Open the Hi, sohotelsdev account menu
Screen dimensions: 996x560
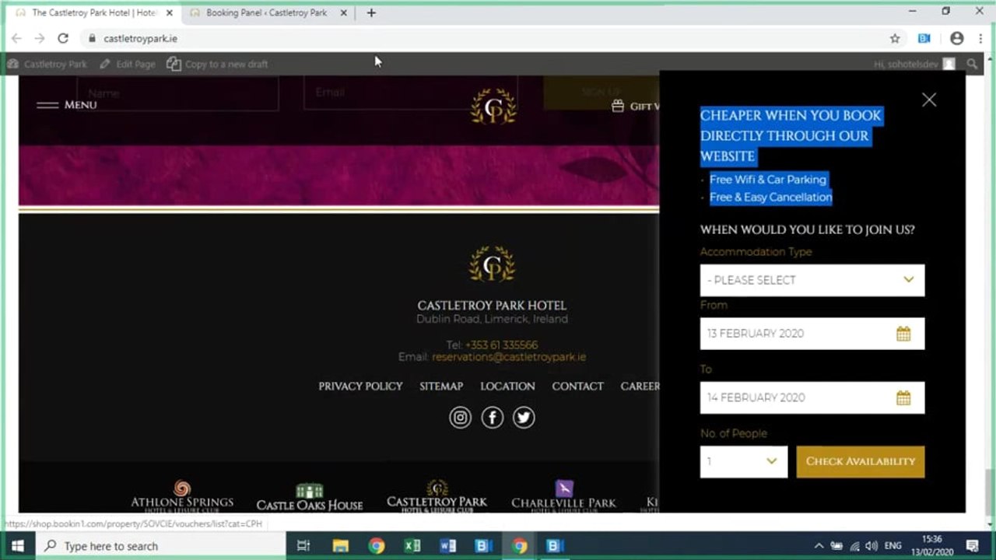(x=914, y=64)
